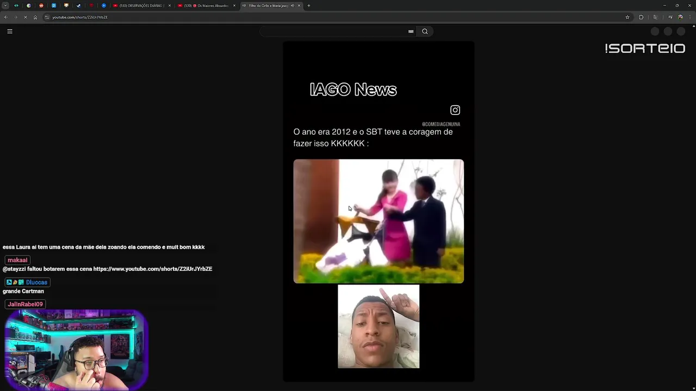Click the 'essa Laura ai tem uma cena' message
This screenshot has width=696, height=391.
[103, 247]
